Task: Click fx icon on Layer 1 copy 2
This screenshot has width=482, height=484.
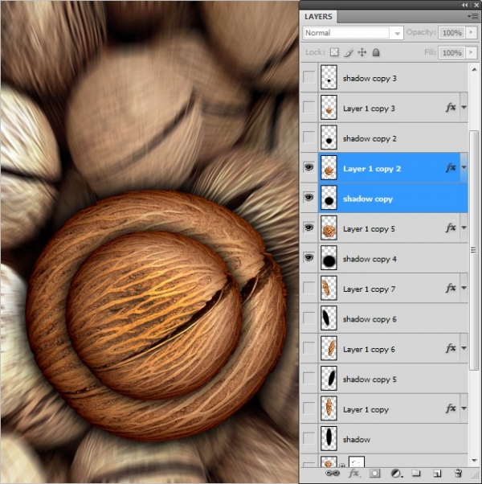Action: pos(451,167)
